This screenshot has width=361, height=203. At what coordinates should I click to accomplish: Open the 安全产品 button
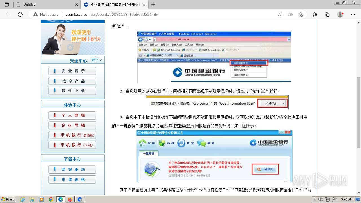pos(72,81)
